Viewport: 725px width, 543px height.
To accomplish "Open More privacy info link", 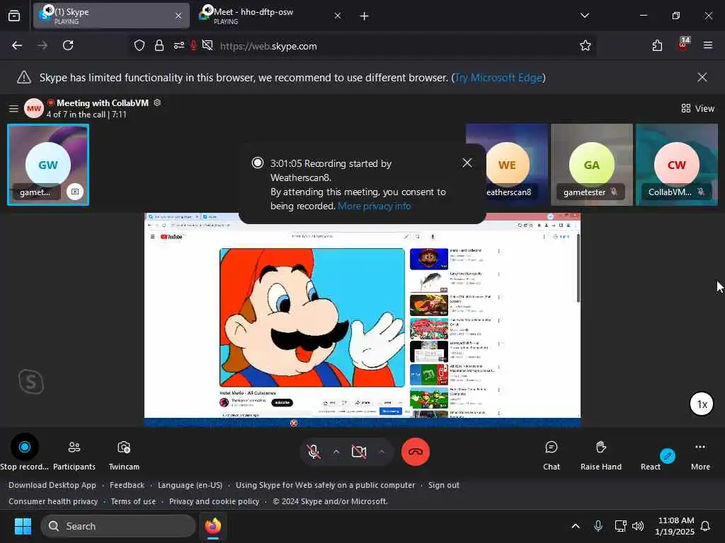I will pos(374,206).
